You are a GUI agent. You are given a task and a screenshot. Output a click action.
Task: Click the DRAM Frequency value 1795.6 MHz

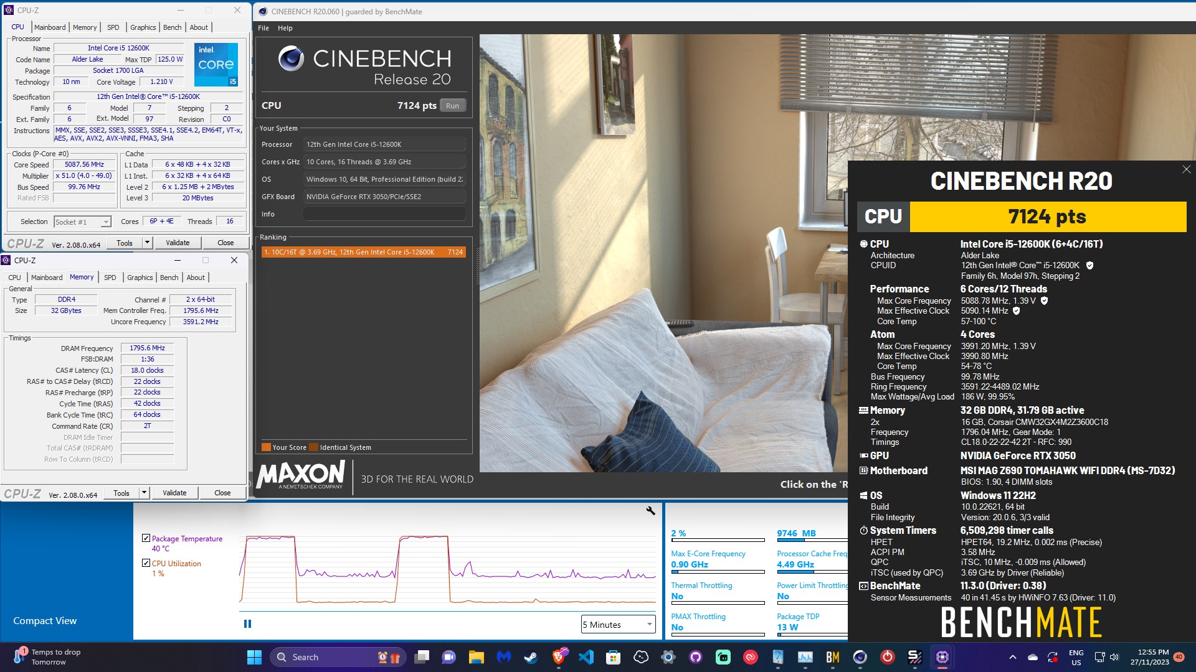point(147,348)
